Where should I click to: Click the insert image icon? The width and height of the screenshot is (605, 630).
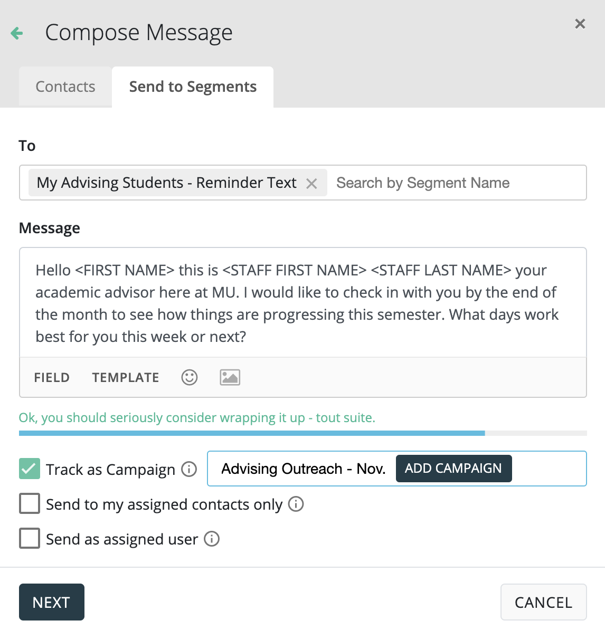click(230, 377)
